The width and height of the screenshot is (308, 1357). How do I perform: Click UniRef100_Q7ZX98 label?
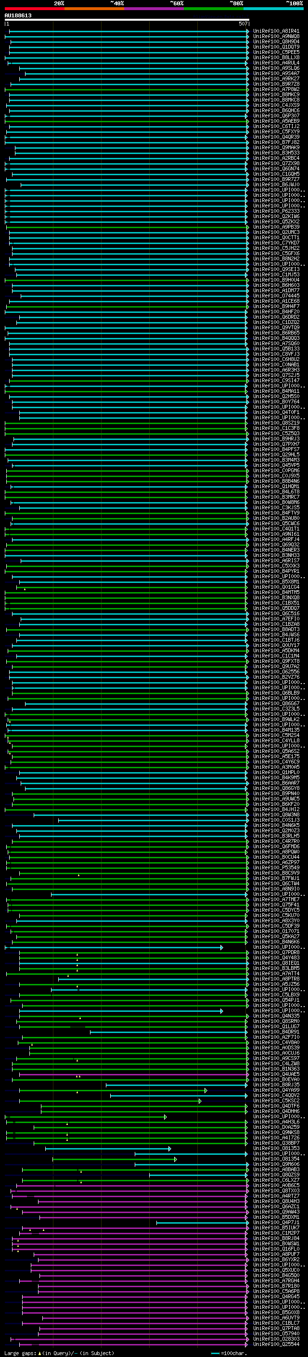[x=276, y=163]
